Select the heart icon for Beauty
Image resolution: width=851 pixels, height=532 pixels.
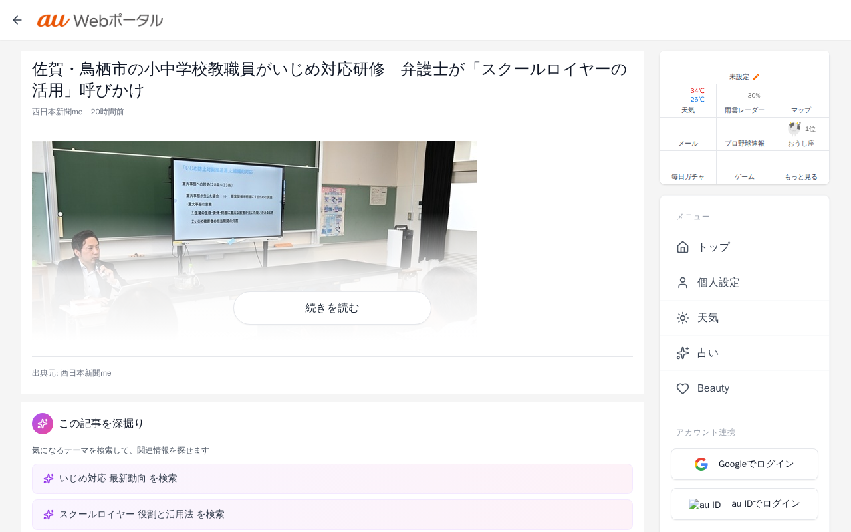click(x=683, y=388)
